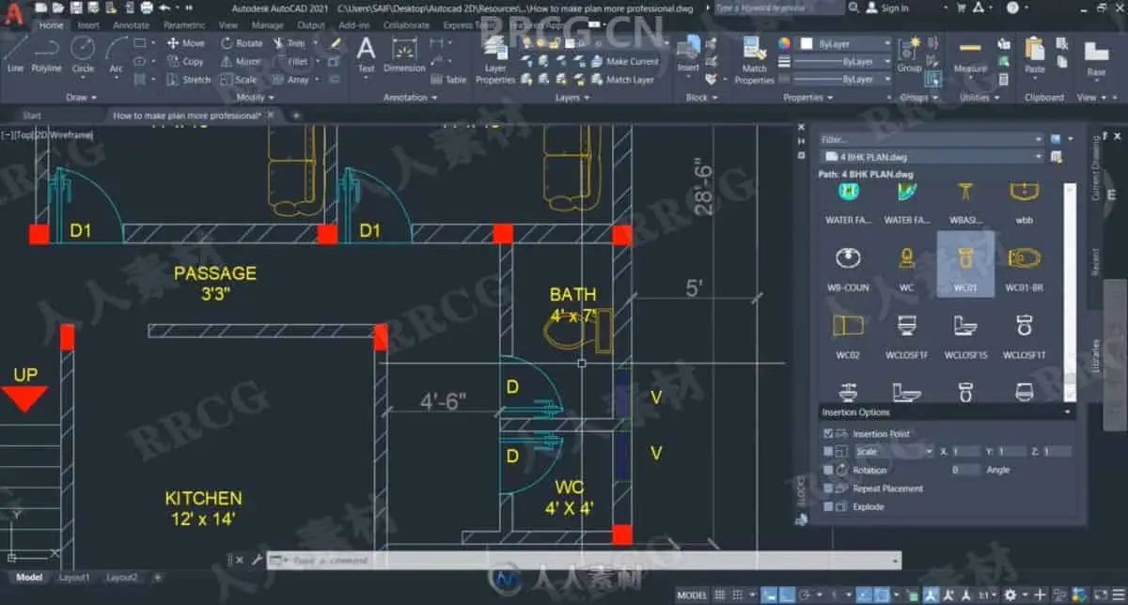1128x605 pixels.
Task: Open the Measure utility
Action: tap(970, 55)
